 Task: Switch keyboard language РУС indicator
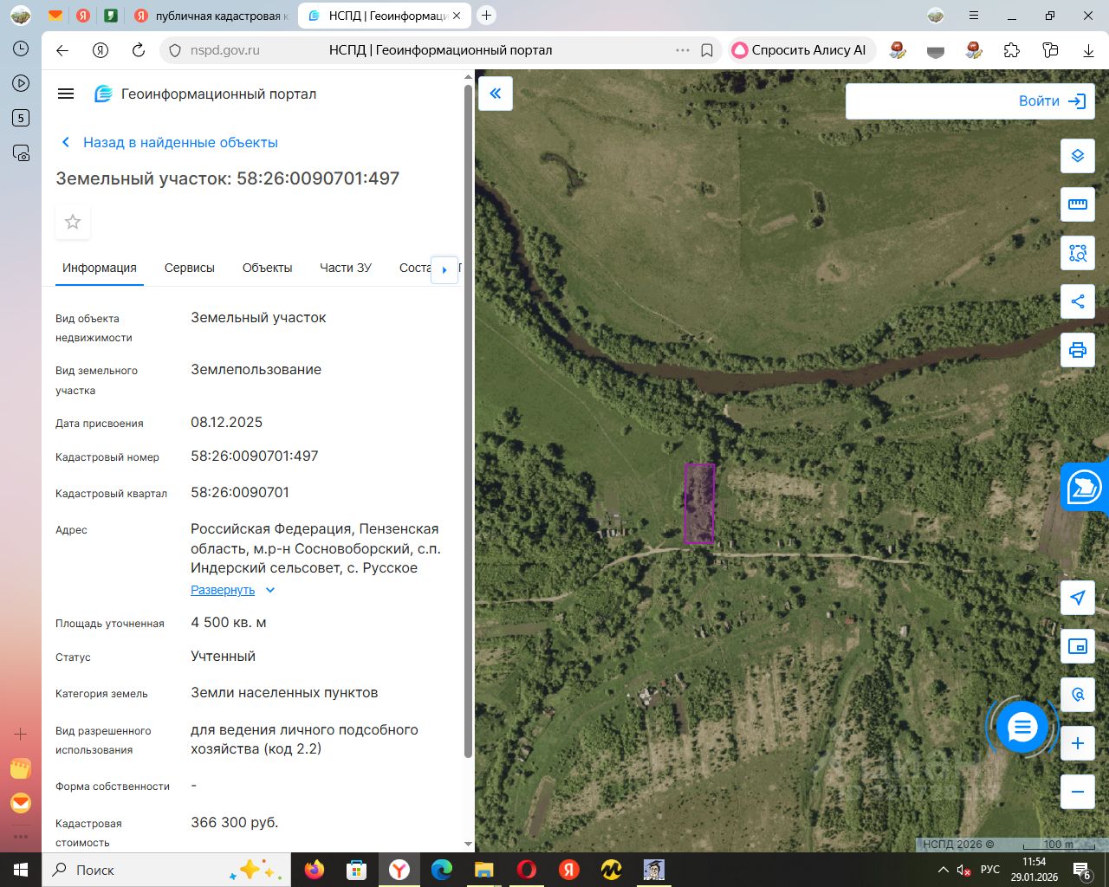(x=990, y=870)
